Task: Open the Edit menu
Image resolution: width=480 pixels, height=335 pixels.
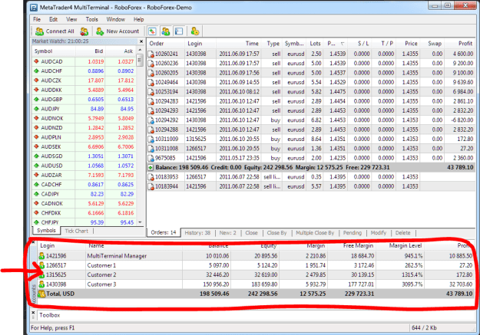Action: pyautogui.click(x=53, y=19)
